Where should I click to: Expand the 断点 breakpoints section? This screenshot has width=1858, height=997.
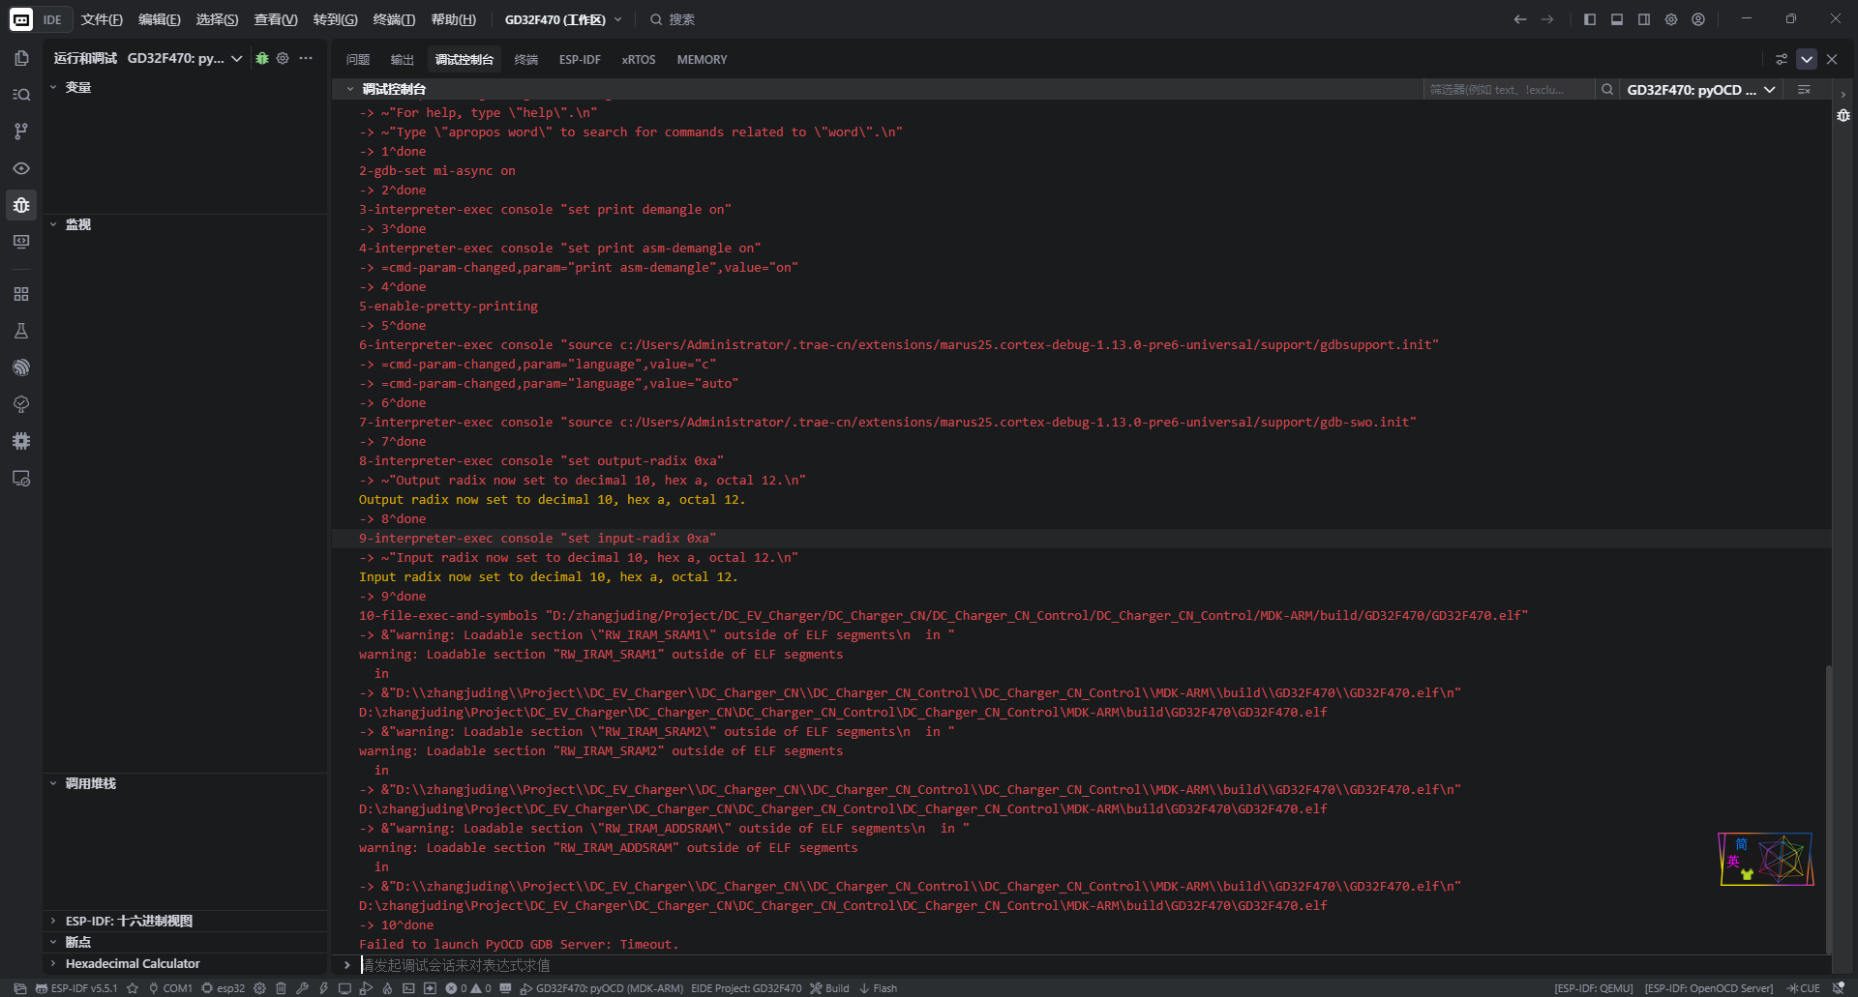click(x=77, y=942)
